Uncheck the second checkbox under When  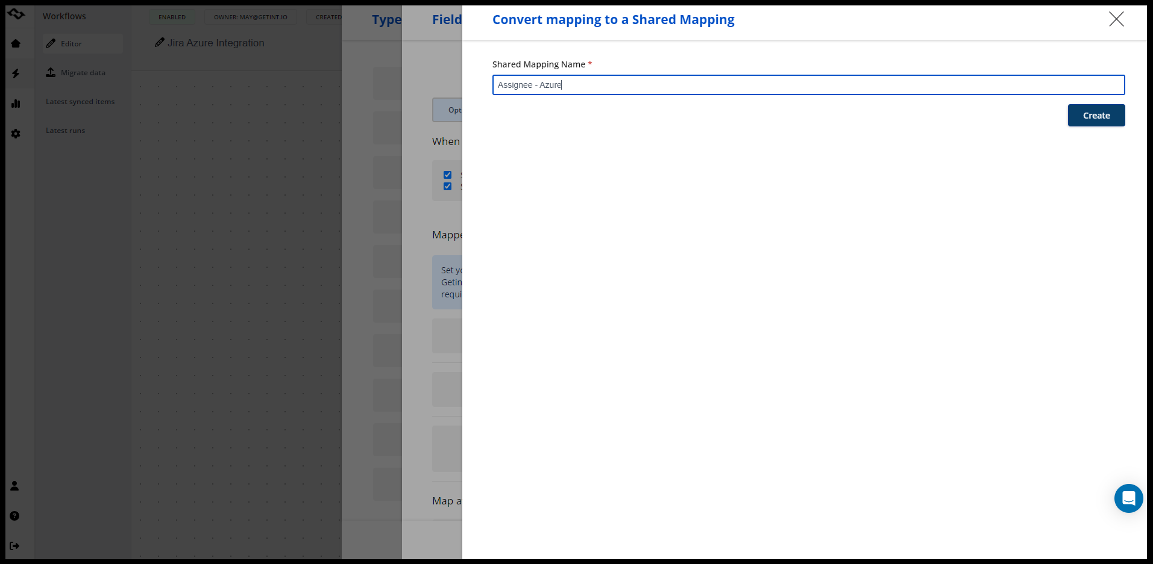447,187
